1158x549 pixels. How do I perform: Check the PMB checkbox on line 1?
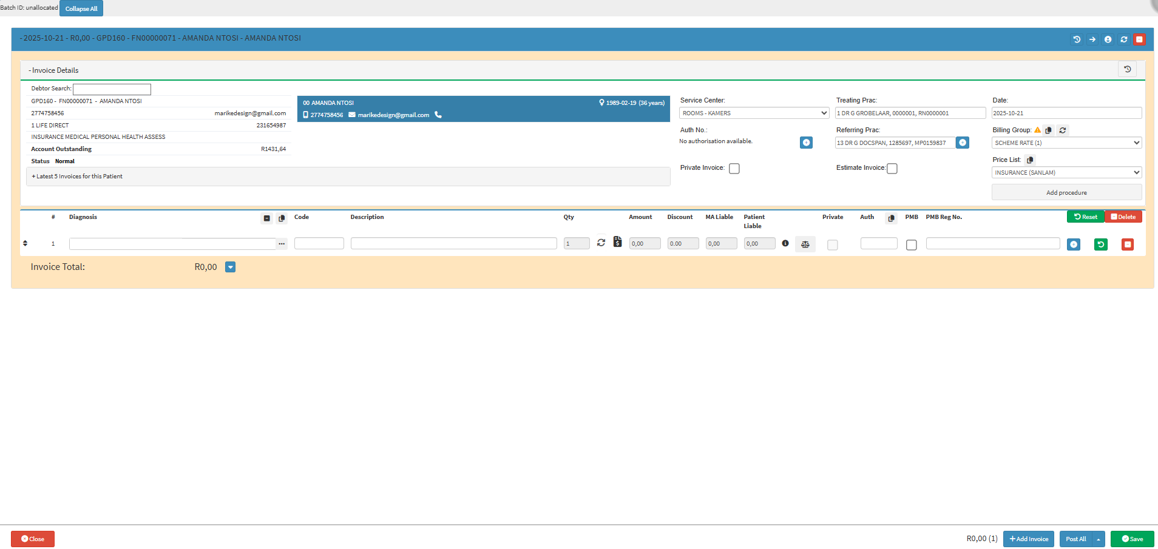pyautogui.click(x=911, y=244)
